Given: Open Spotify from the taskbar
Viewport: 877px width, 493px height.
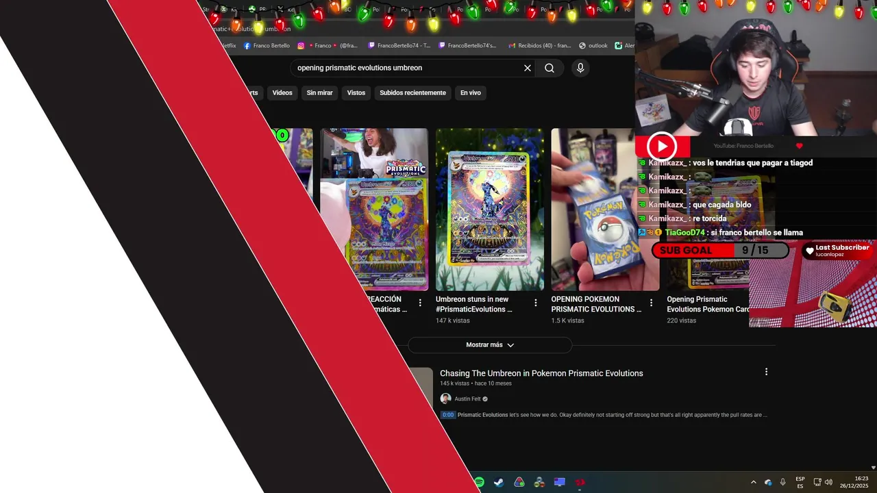Looking at the screenshot, I should pos(479,482).
